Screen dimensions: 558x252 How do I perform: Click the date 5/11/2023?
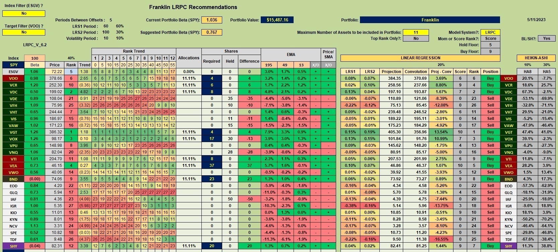(536, 20)
